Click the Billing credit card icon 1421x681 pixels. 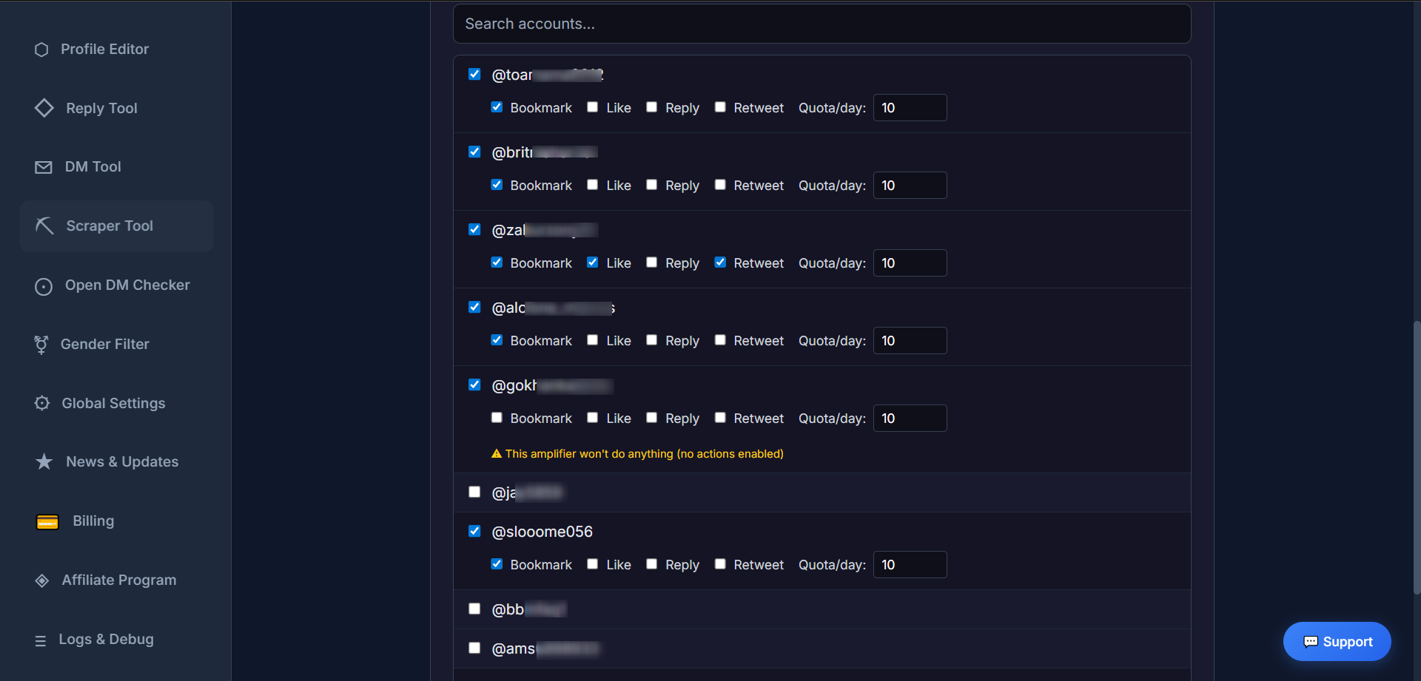(47, 522)
